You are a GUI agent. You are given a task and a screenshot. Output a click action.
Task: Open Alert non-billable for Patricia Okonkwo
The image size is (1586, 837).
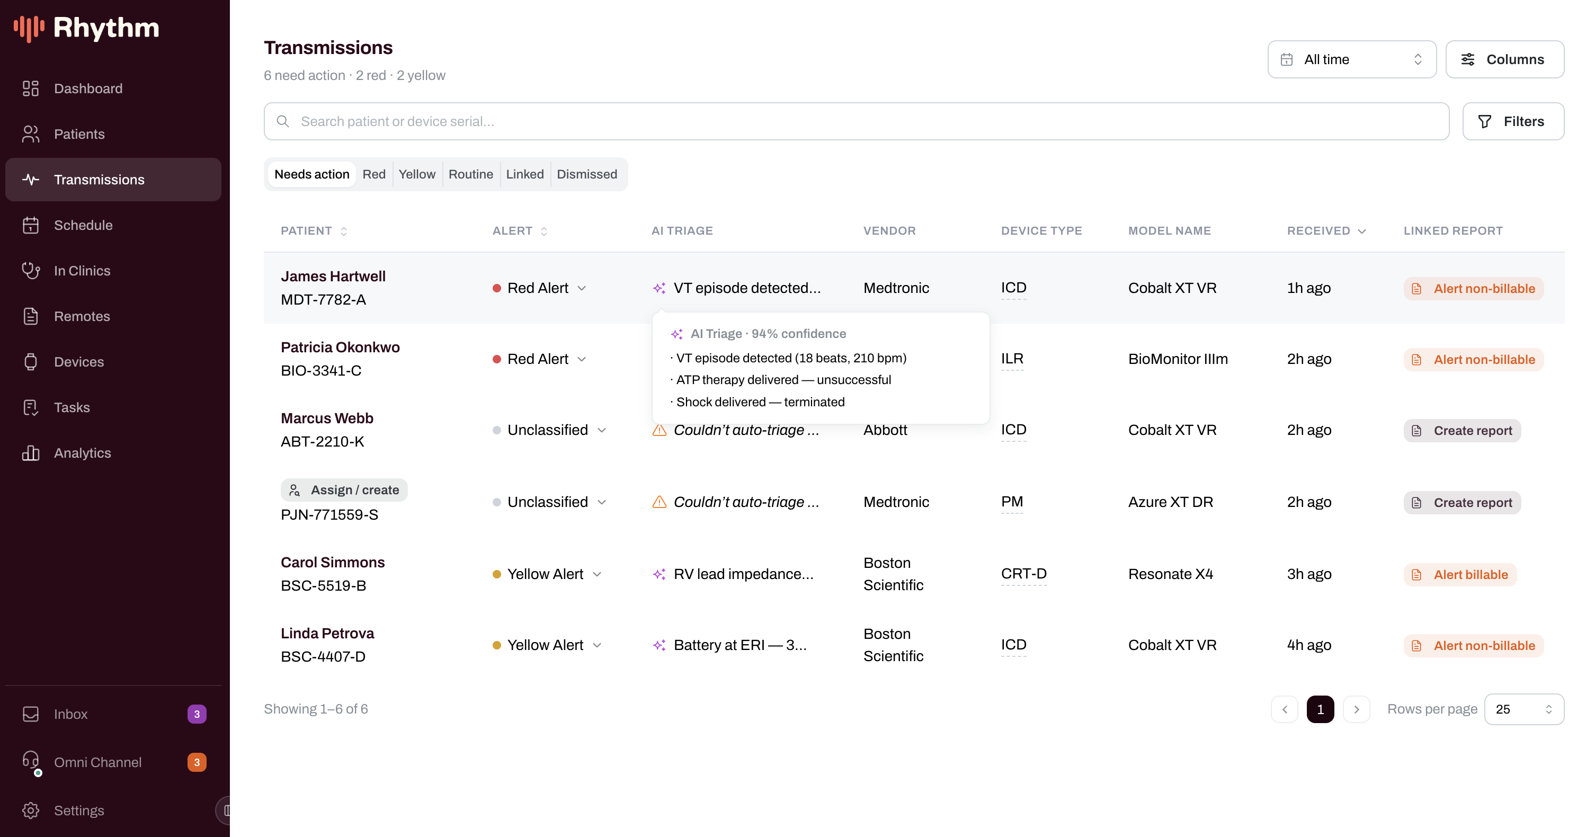click(1473, 360)
